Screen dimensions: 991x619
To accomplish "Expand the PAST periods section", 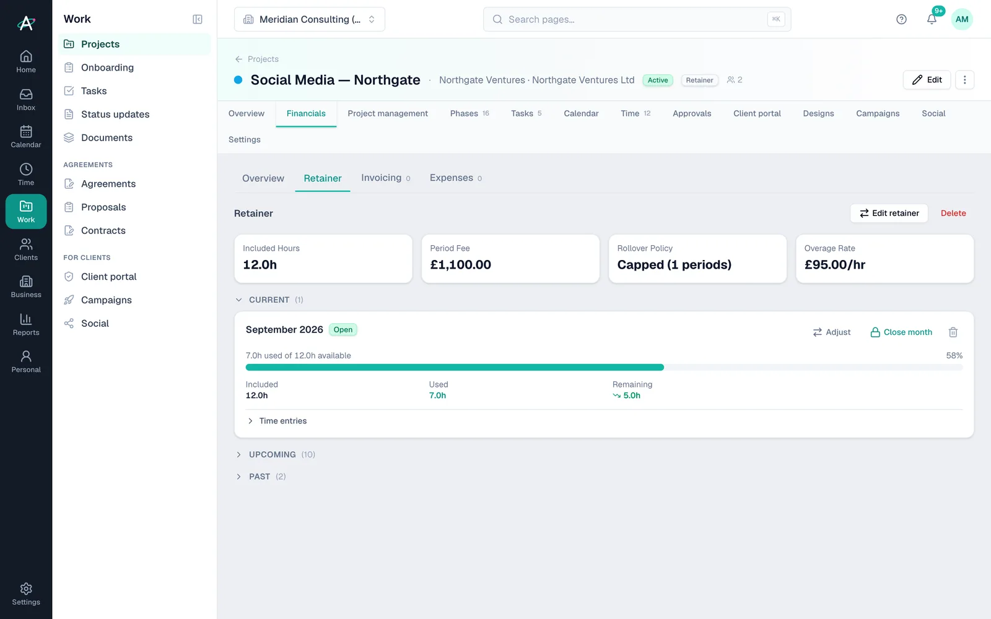I will (261, 477).
